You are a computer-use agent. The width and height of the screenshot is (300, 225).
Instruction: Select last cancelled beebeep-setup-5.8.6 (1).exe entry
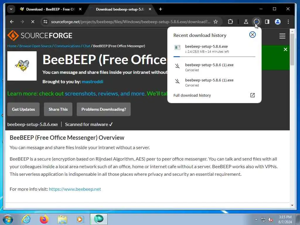214,82
